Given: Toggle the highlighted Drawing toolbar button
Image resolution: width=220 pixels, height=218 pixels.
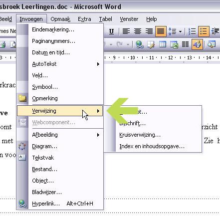Looking at the screenshot, I should coord(197,44).
